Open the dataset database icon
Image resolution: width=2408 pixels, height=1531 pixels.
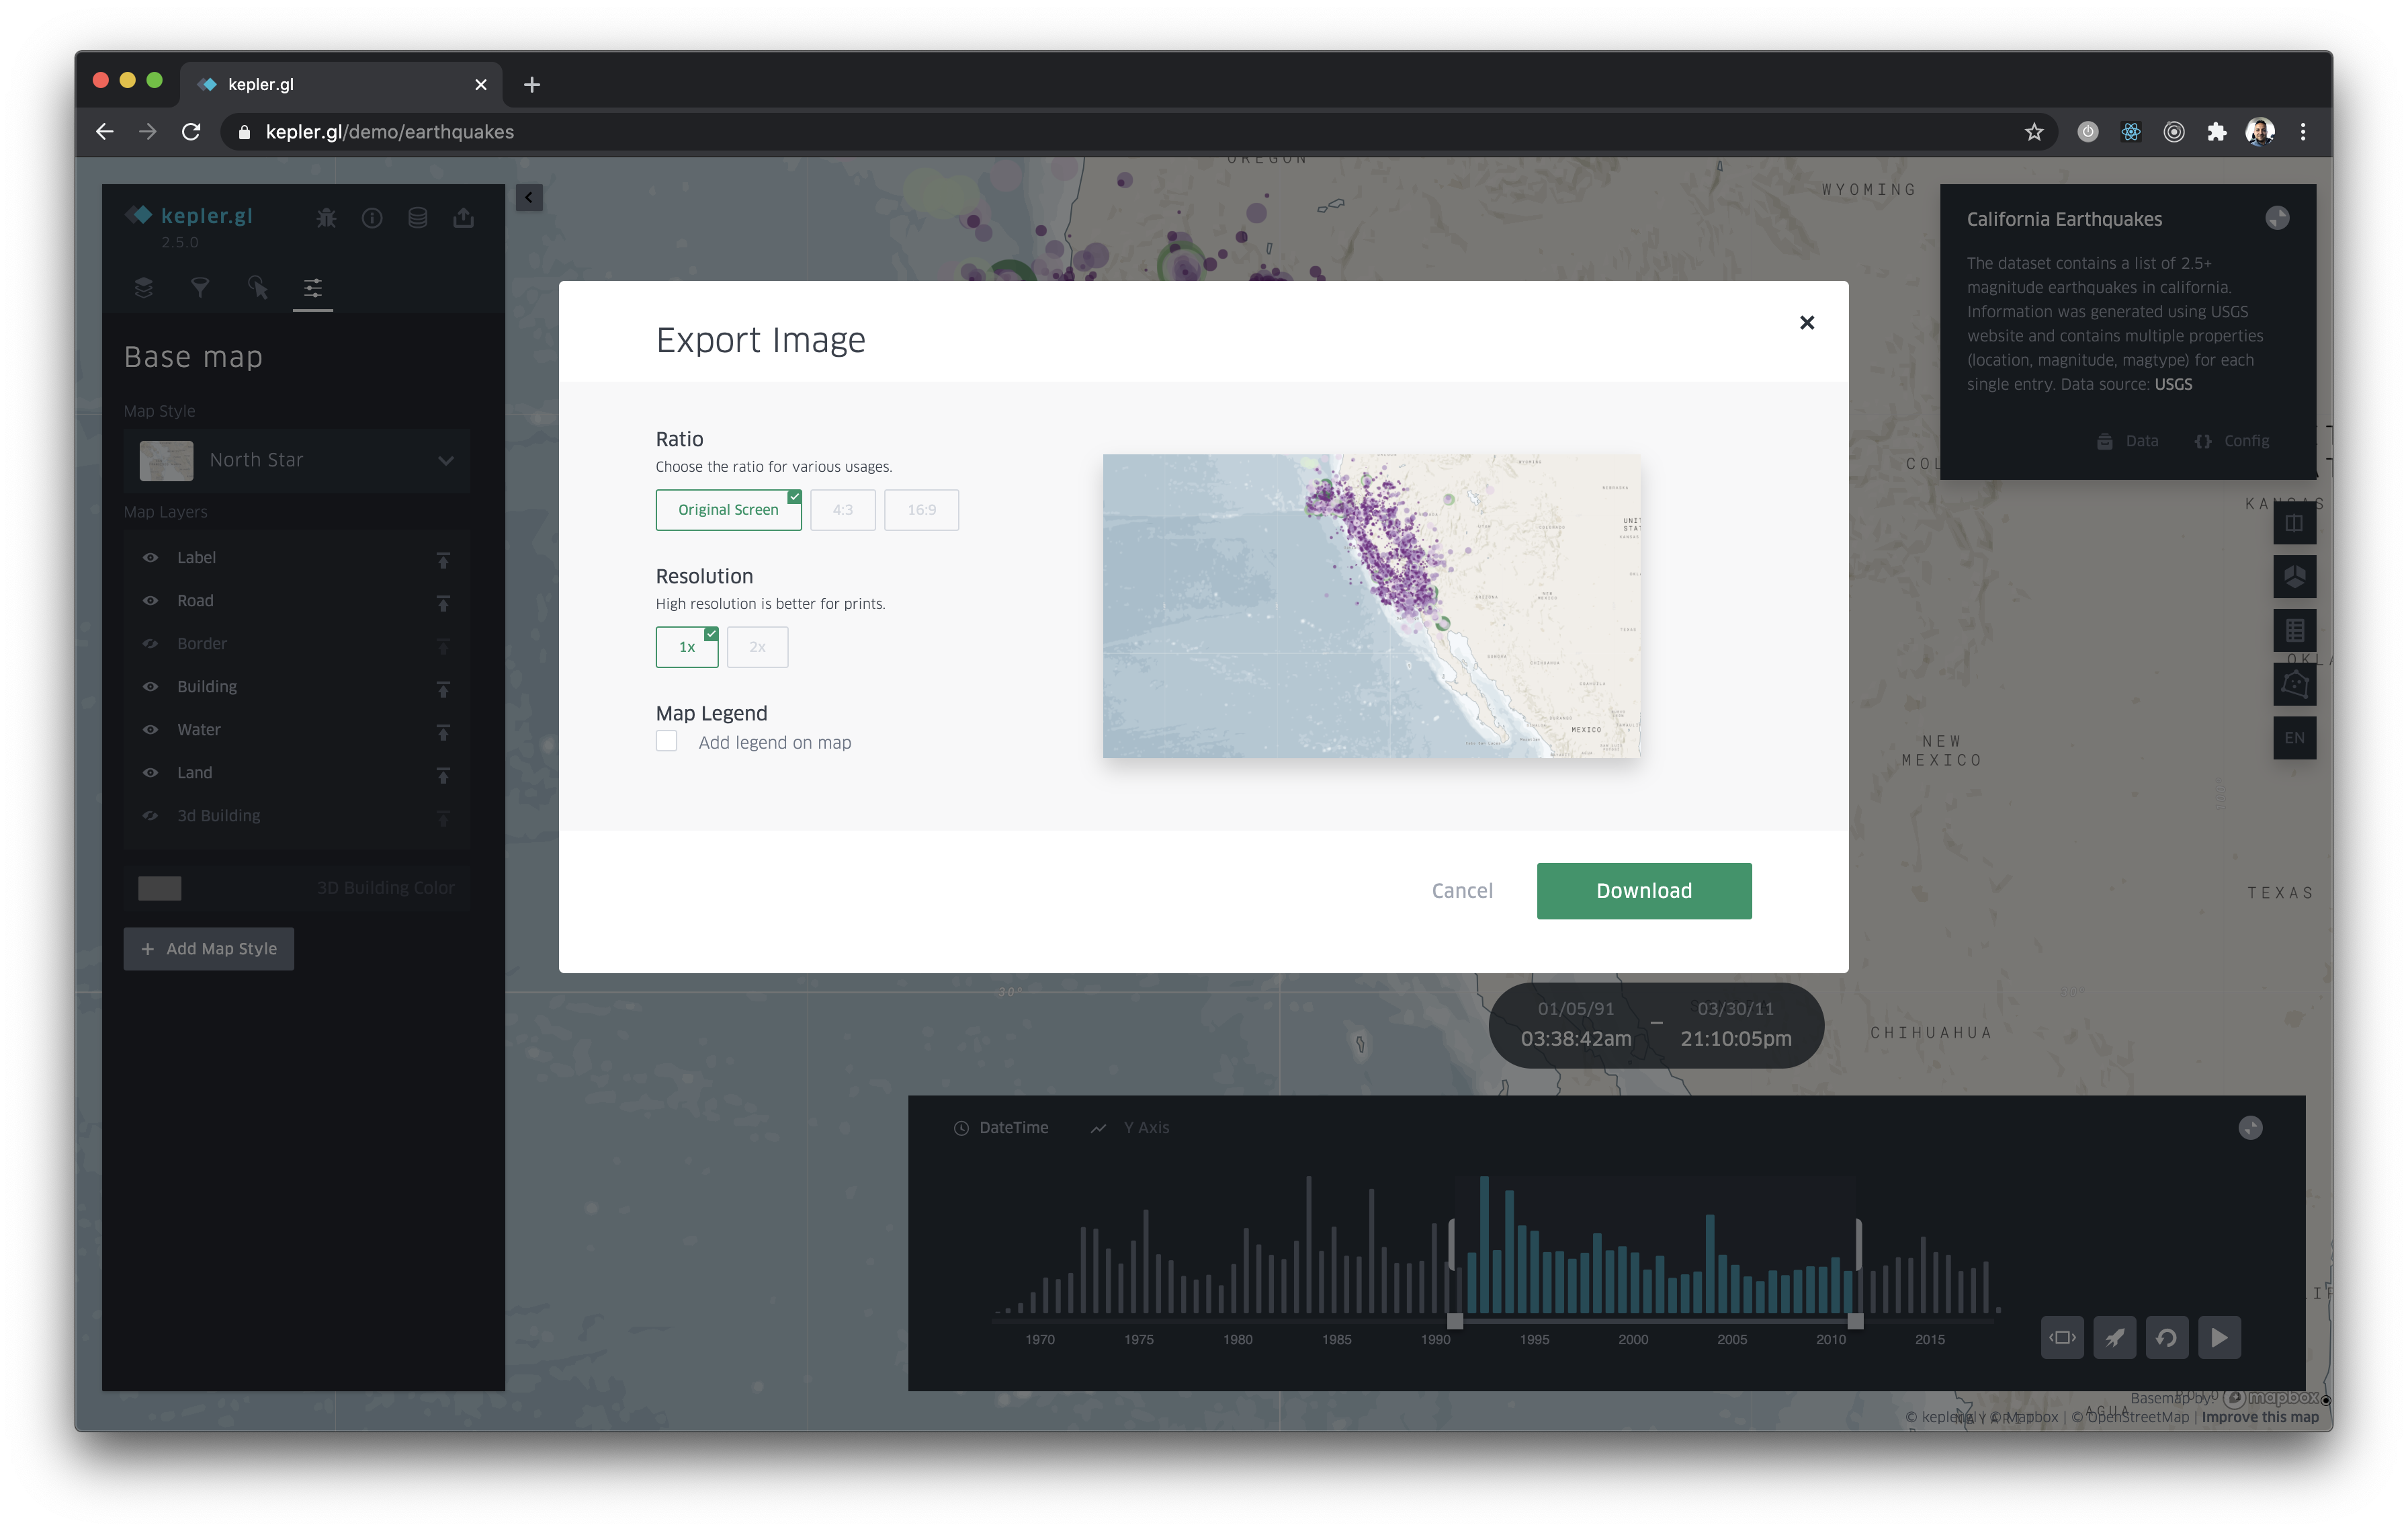coord(418,217)
